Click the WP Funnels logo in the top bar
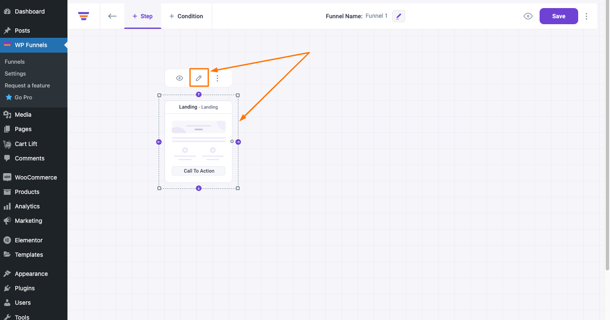Screen dimensions: 610x320 pyautogui.click(x=84, y=16)
